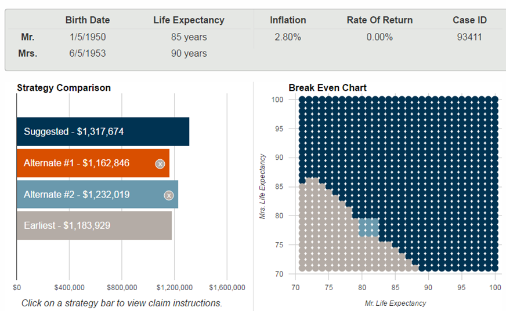Click Mrs. life expectancy value 90 years

tap(189, 53)
